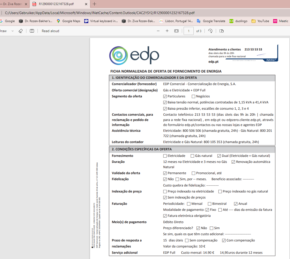Open Google Translate bookmark
Screen dimensions: 290x259
211,21
